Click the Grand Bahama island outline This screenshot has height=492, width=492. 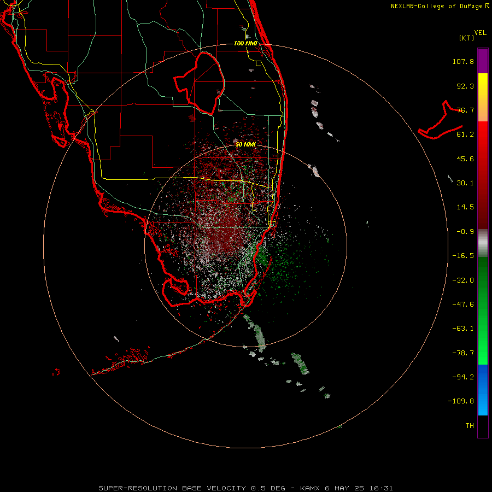point(441,121)
